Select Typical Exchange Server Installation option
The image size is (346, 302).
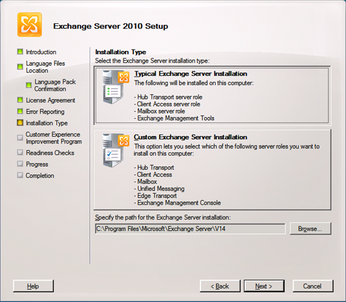tap(212, 96)
